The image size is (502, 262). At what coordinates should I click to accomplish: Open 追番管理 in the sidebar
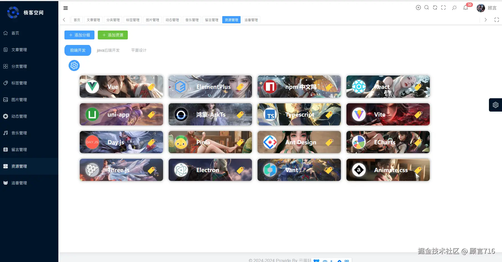[29, 183]
